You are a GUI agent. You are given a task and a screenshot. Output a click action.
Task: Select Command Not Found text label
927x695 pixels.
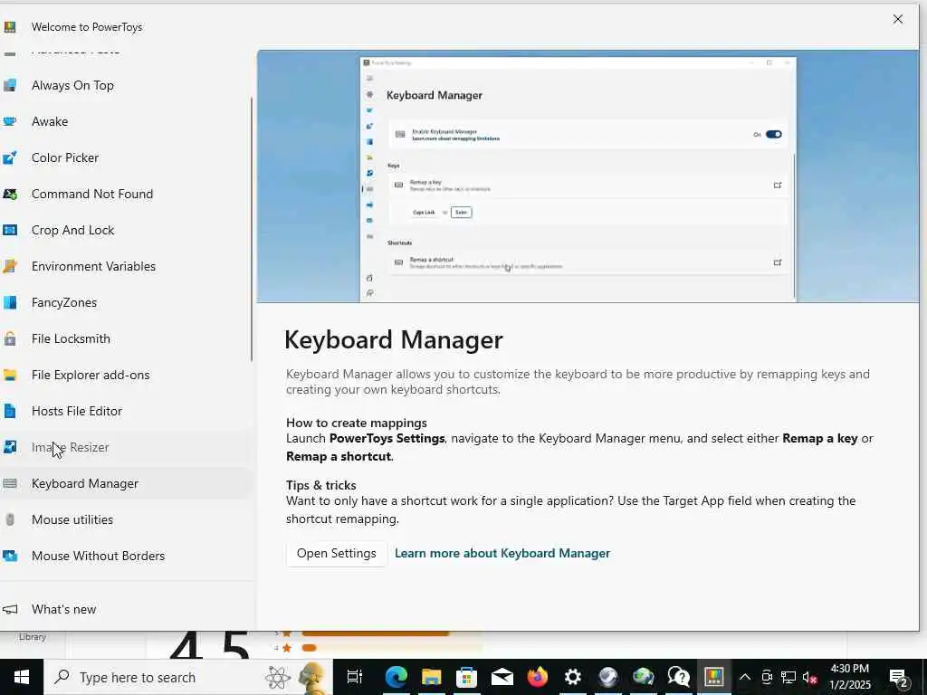[92, 194]
